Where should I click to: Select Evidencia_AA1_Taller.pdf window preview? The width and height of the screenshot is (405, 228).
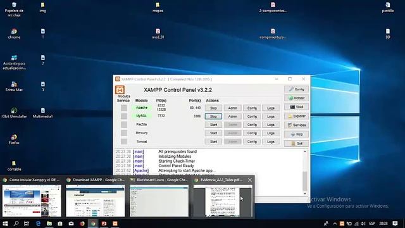click(223, 197)
